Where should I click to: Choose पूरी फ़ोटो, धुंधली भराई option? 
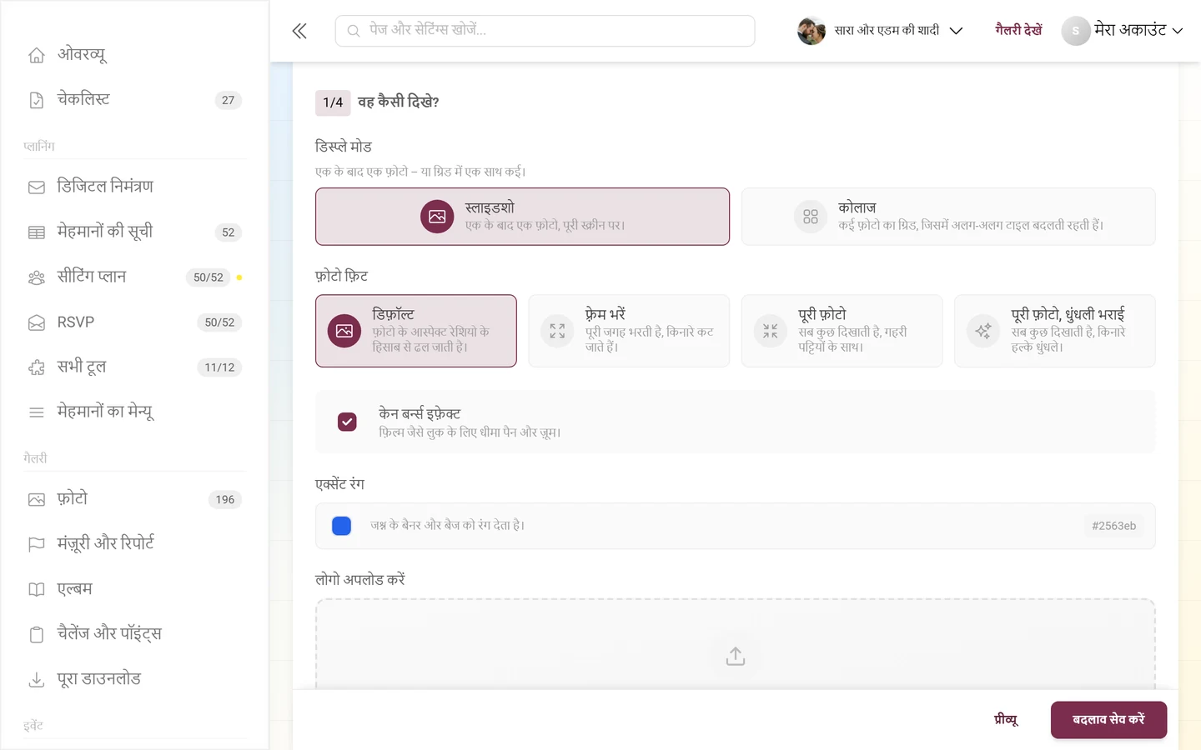[x=1055, y=331]
